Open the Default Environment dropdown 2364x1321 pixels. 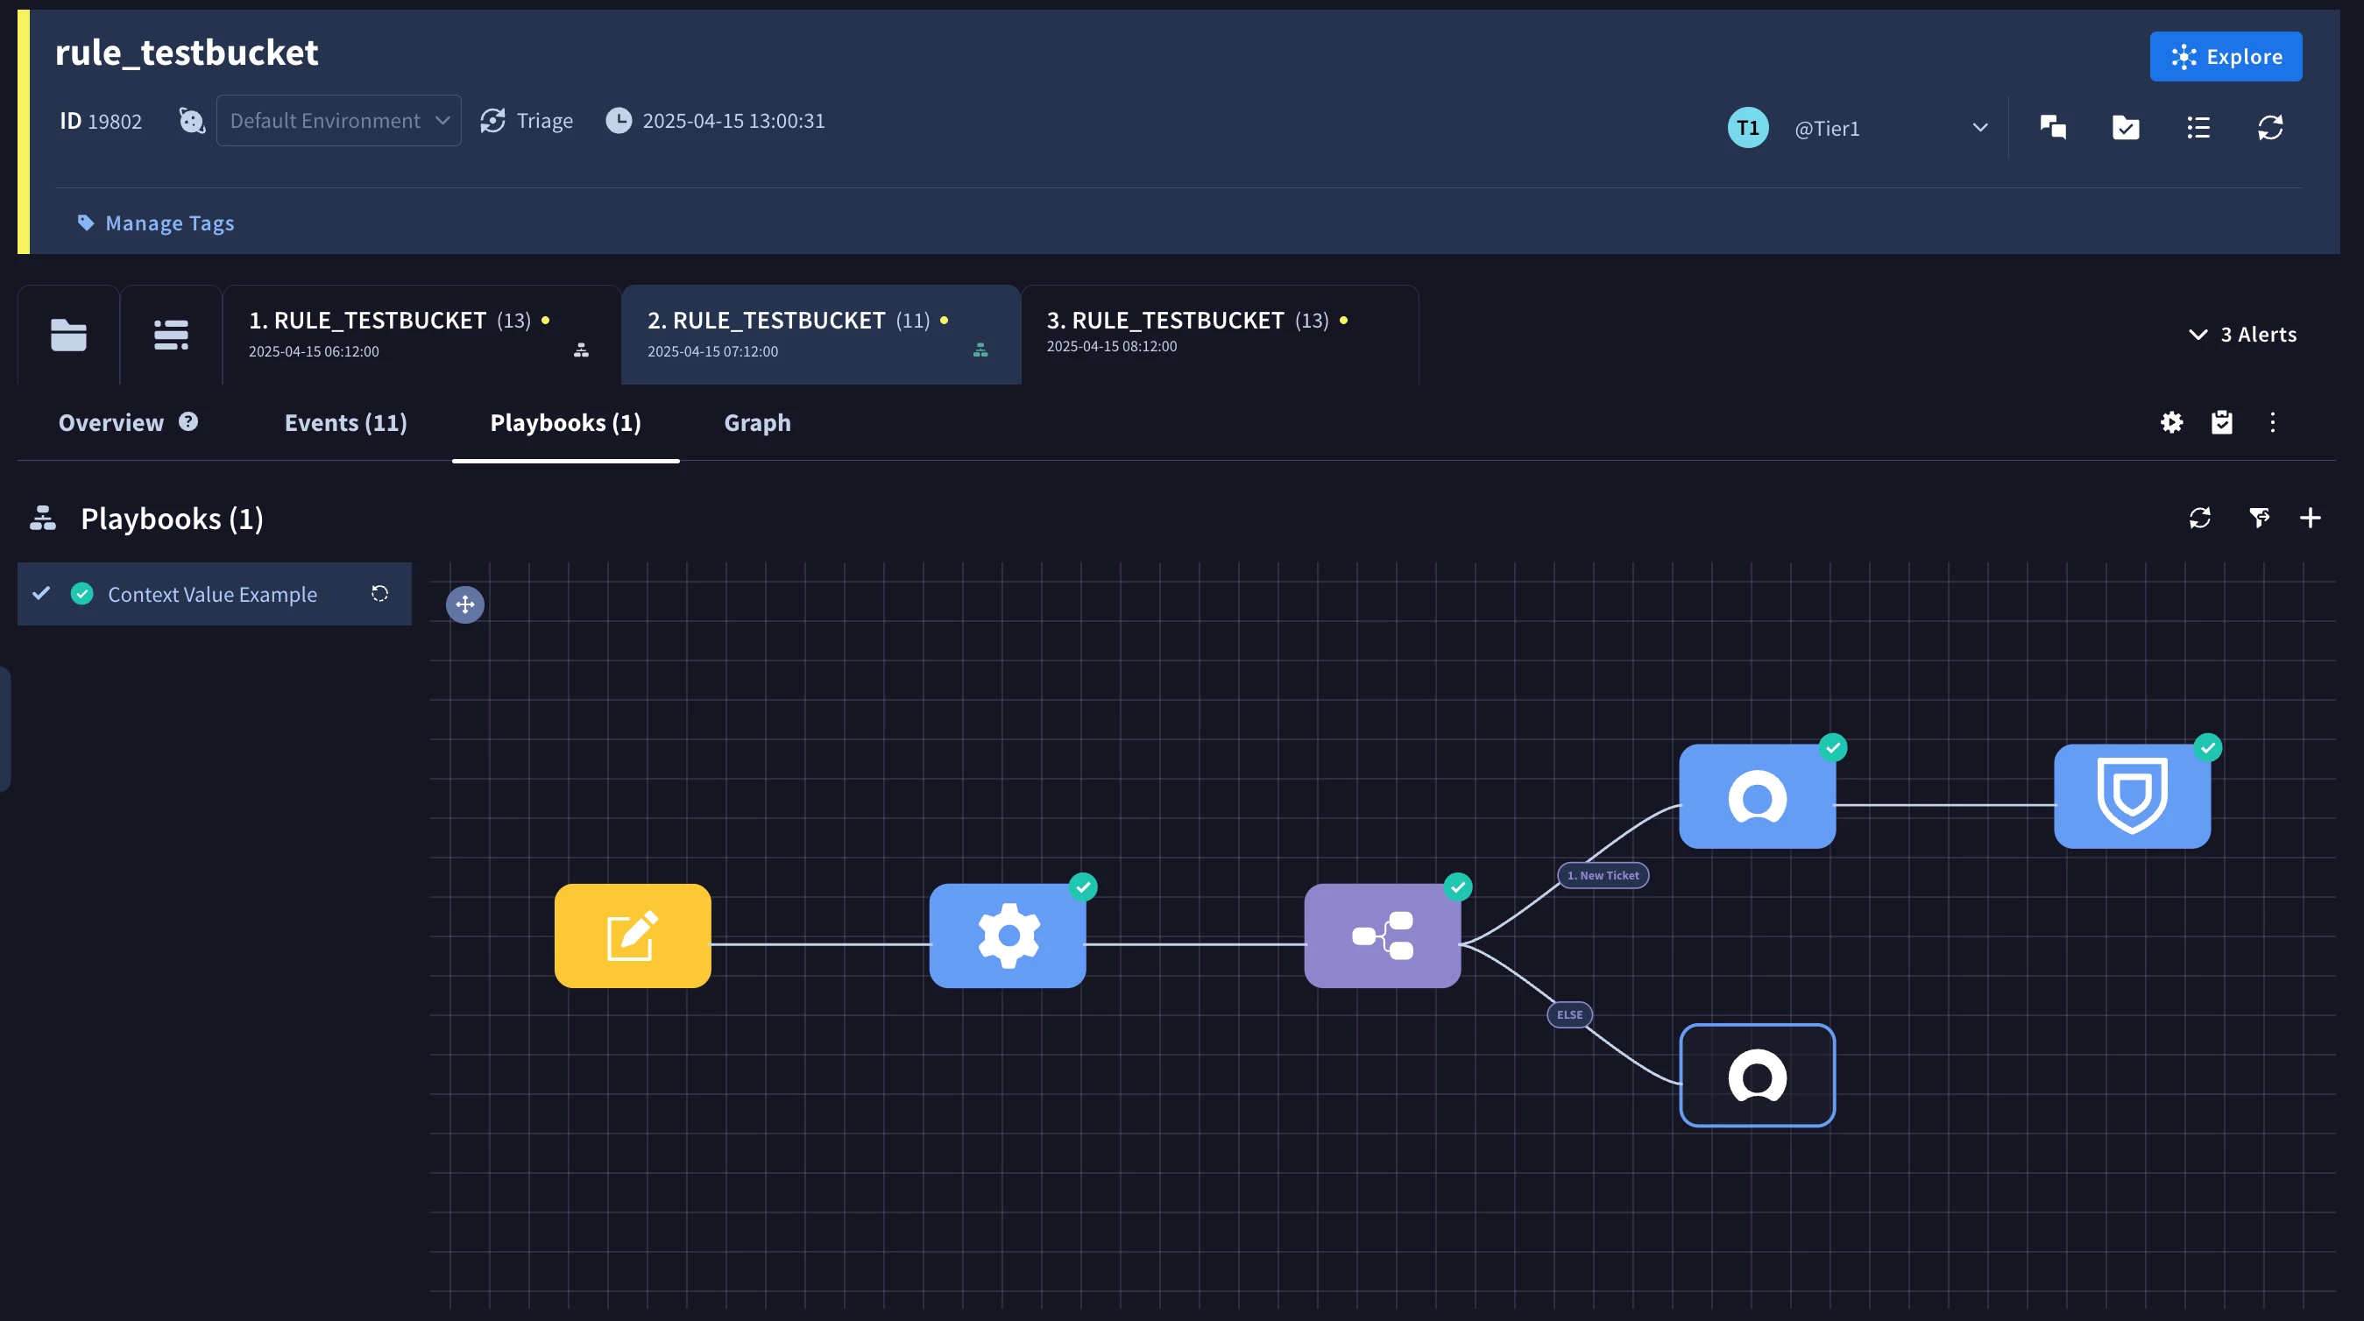[338, 120]
